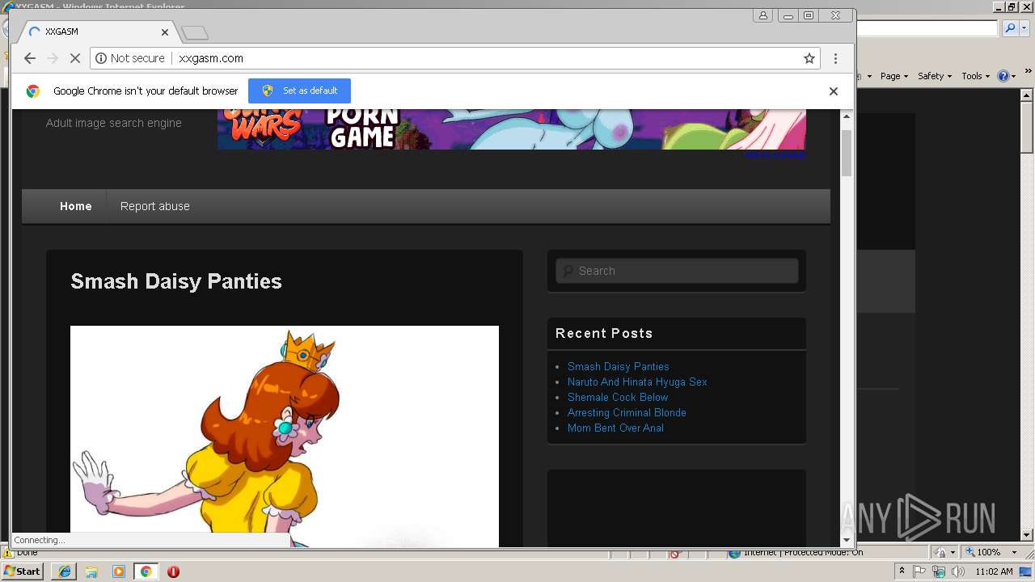Stop page loading with the X button
This screenshot has height=582, width=1035.
75,58
